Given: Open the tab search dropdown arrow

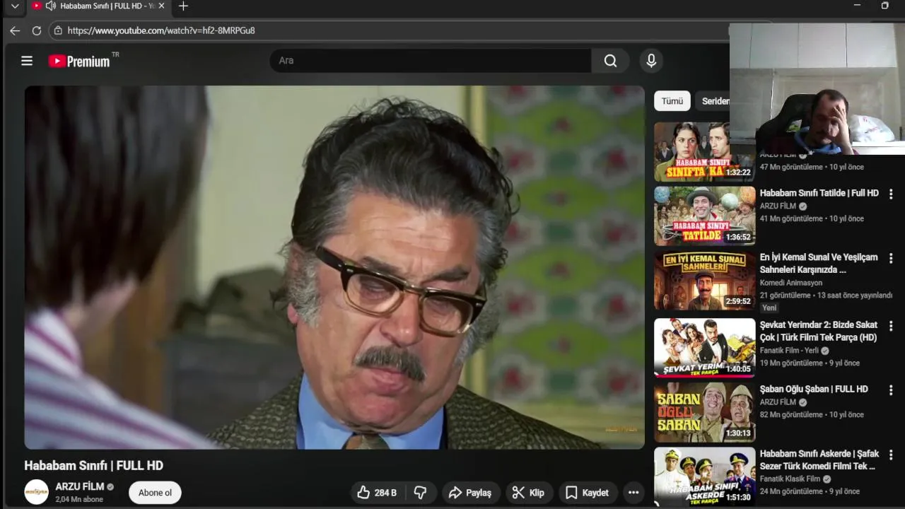Looking at the screenshot, I should (x=15, y=6).
